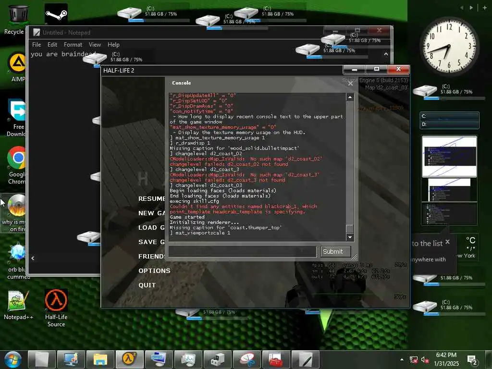
Task: Click the sidebar next arrow icon
Action: pos(471,8)
